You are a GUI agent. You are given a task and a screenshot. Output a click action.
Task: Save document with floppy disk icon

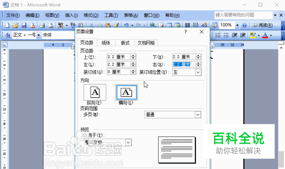coord(24,25)
